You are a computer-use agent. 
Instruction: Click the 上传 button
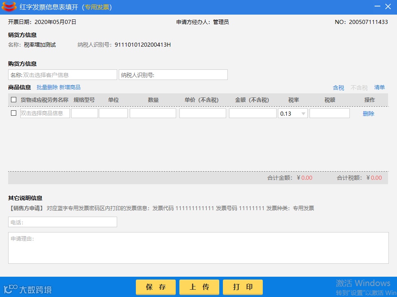coord(199,287)
